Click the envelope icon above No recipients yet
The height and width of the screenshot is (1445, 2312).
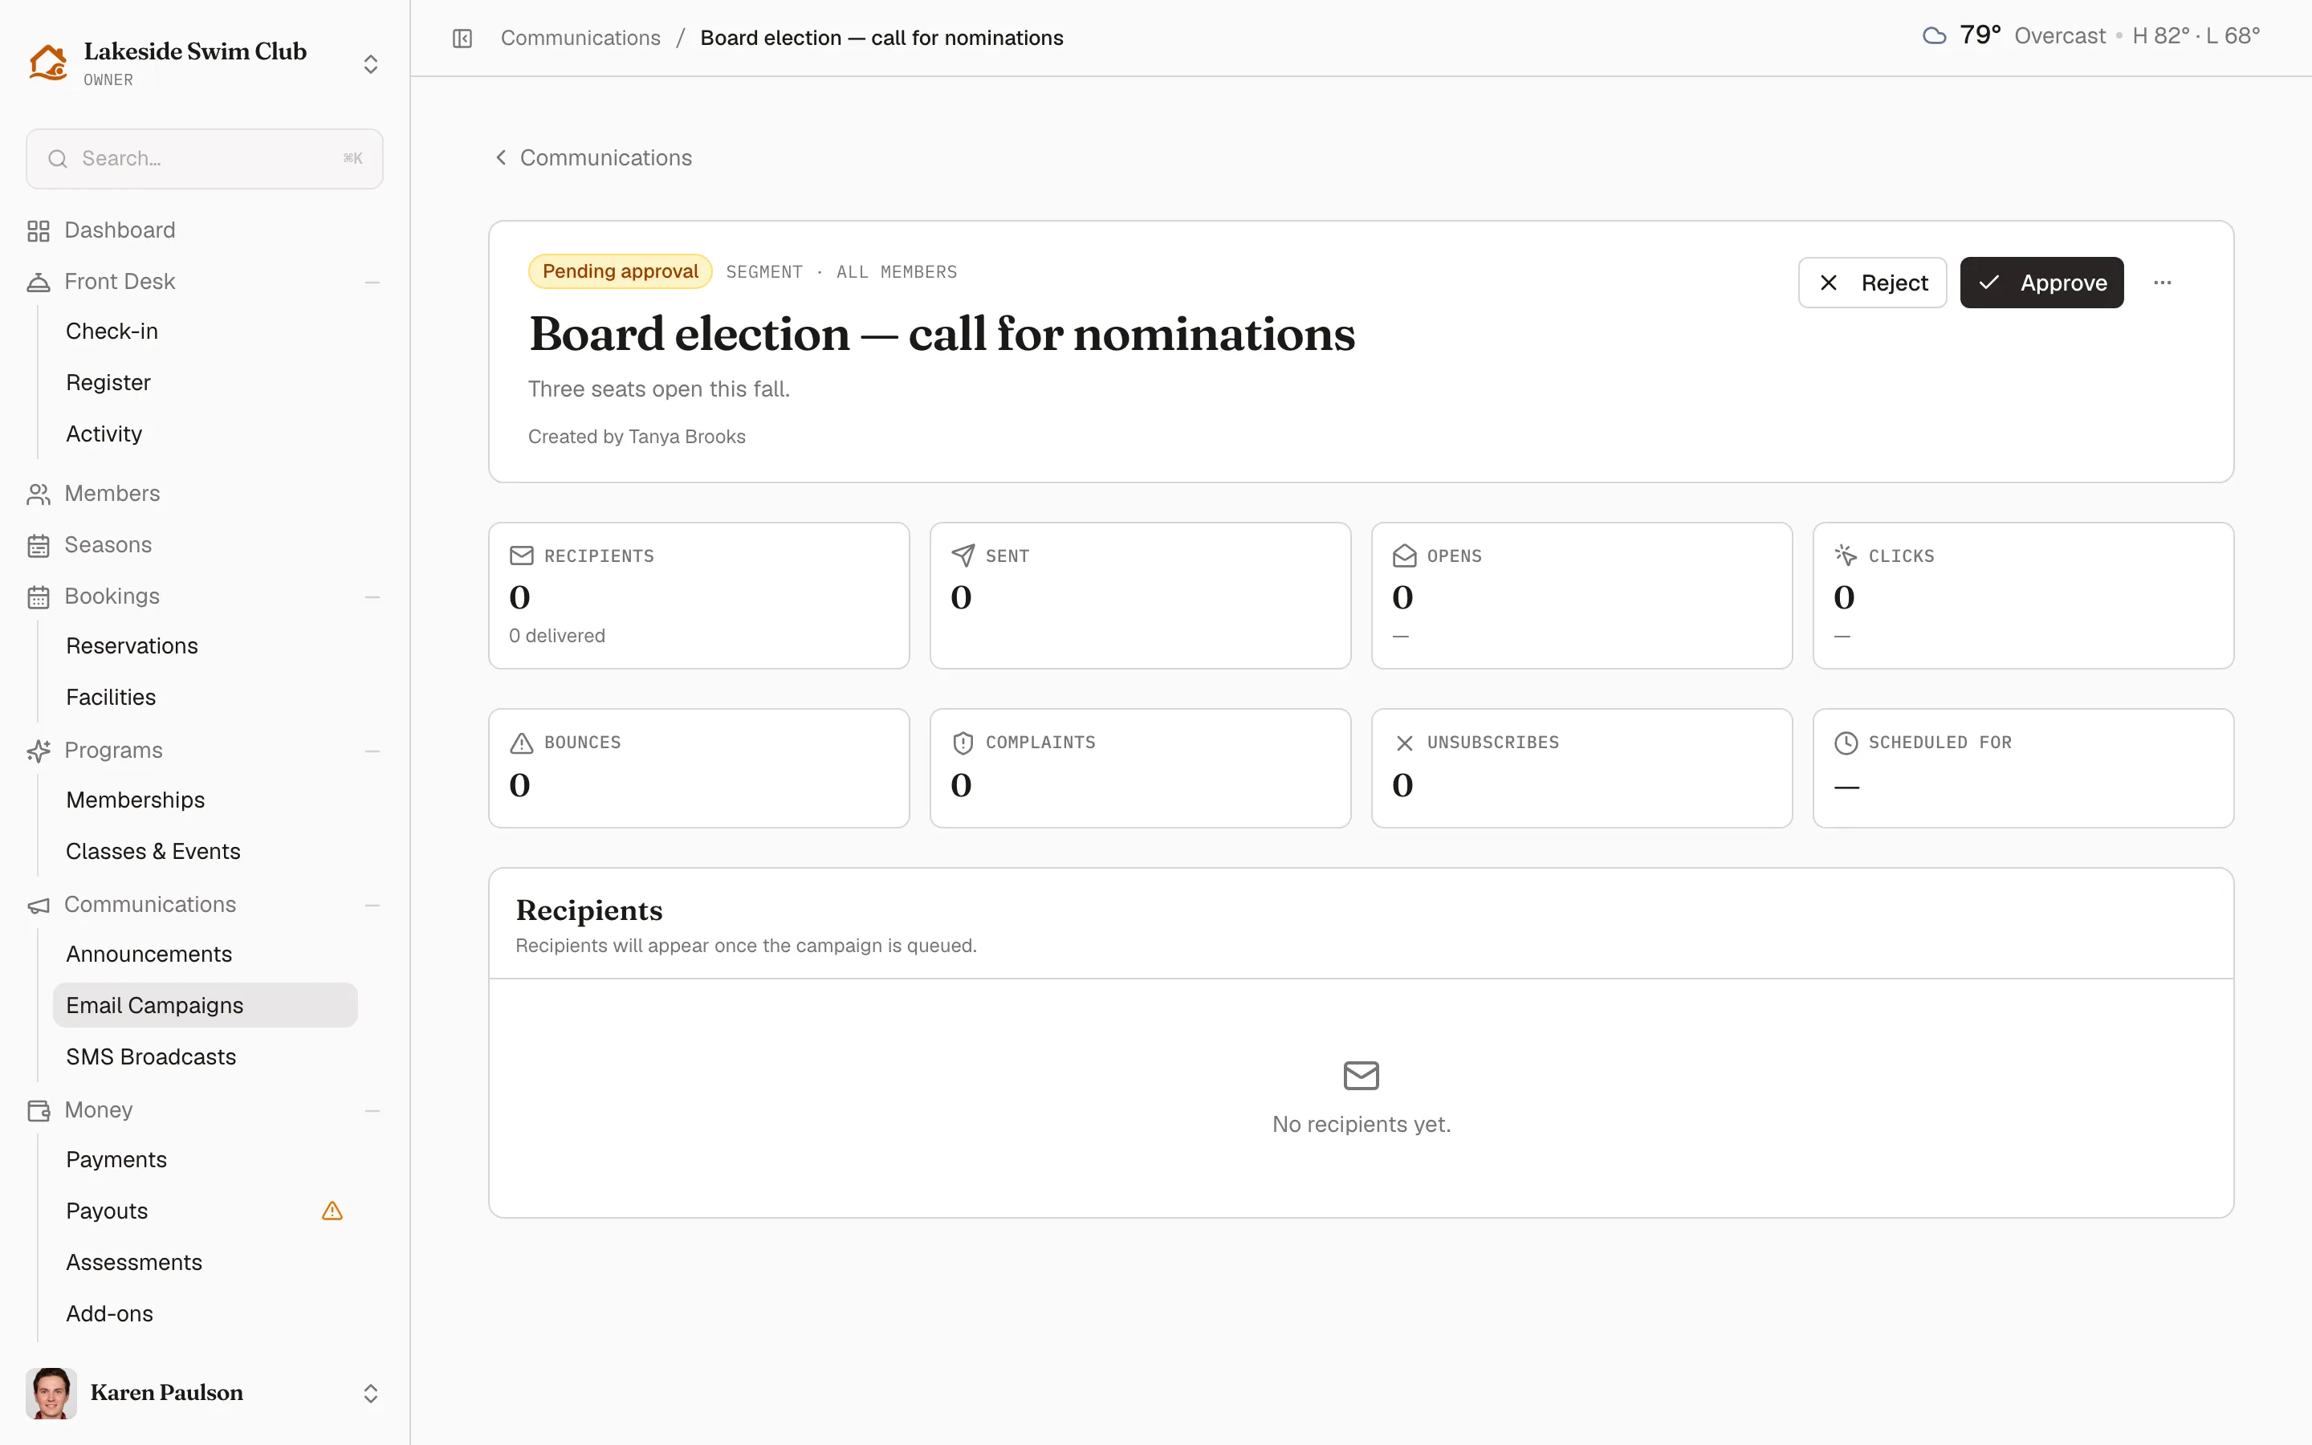1362,1075
